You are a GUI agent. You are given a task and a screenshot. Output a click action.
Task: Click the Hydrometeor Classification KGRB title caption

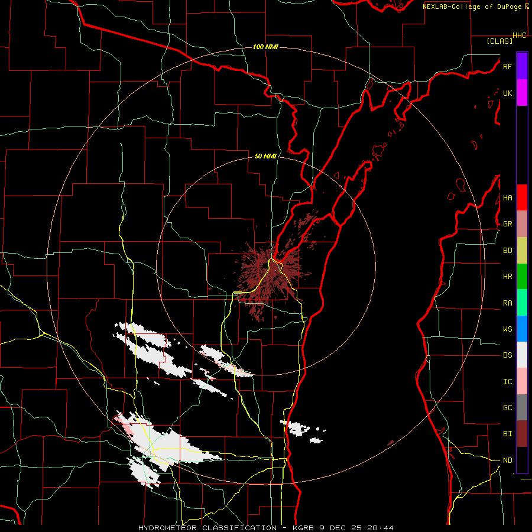(266, 528)
